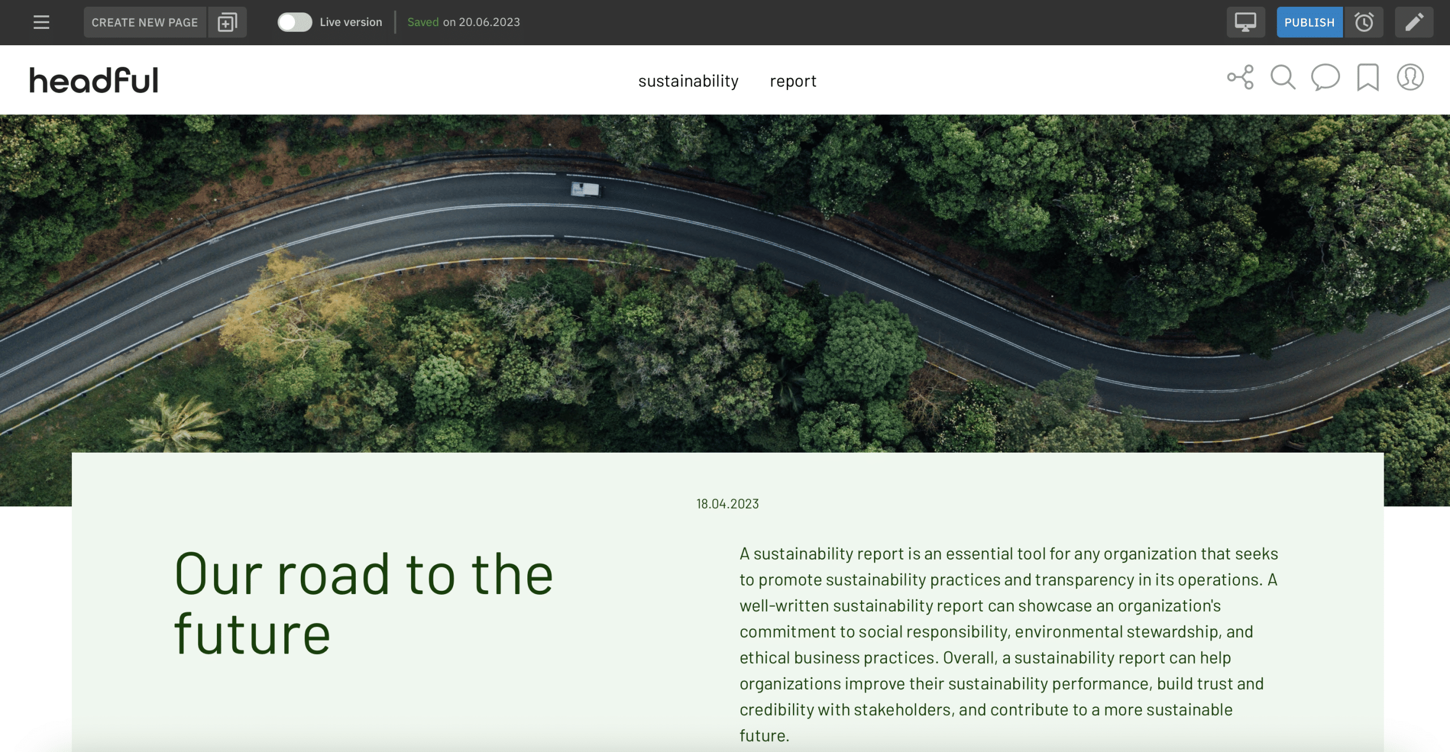Click the share icon
This screenshot has height=752, width=1450.
coord(1240,78)
